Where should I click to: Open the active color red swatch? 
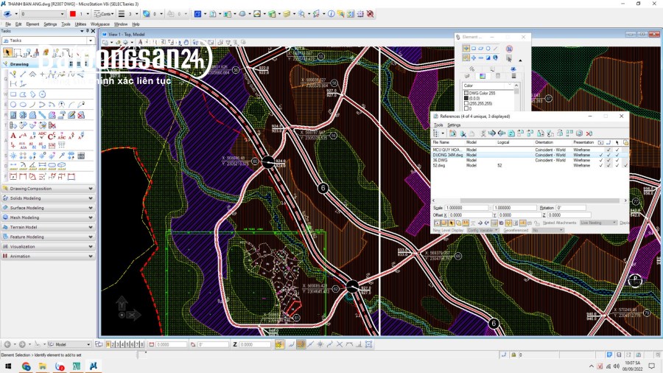coord(73,13)
